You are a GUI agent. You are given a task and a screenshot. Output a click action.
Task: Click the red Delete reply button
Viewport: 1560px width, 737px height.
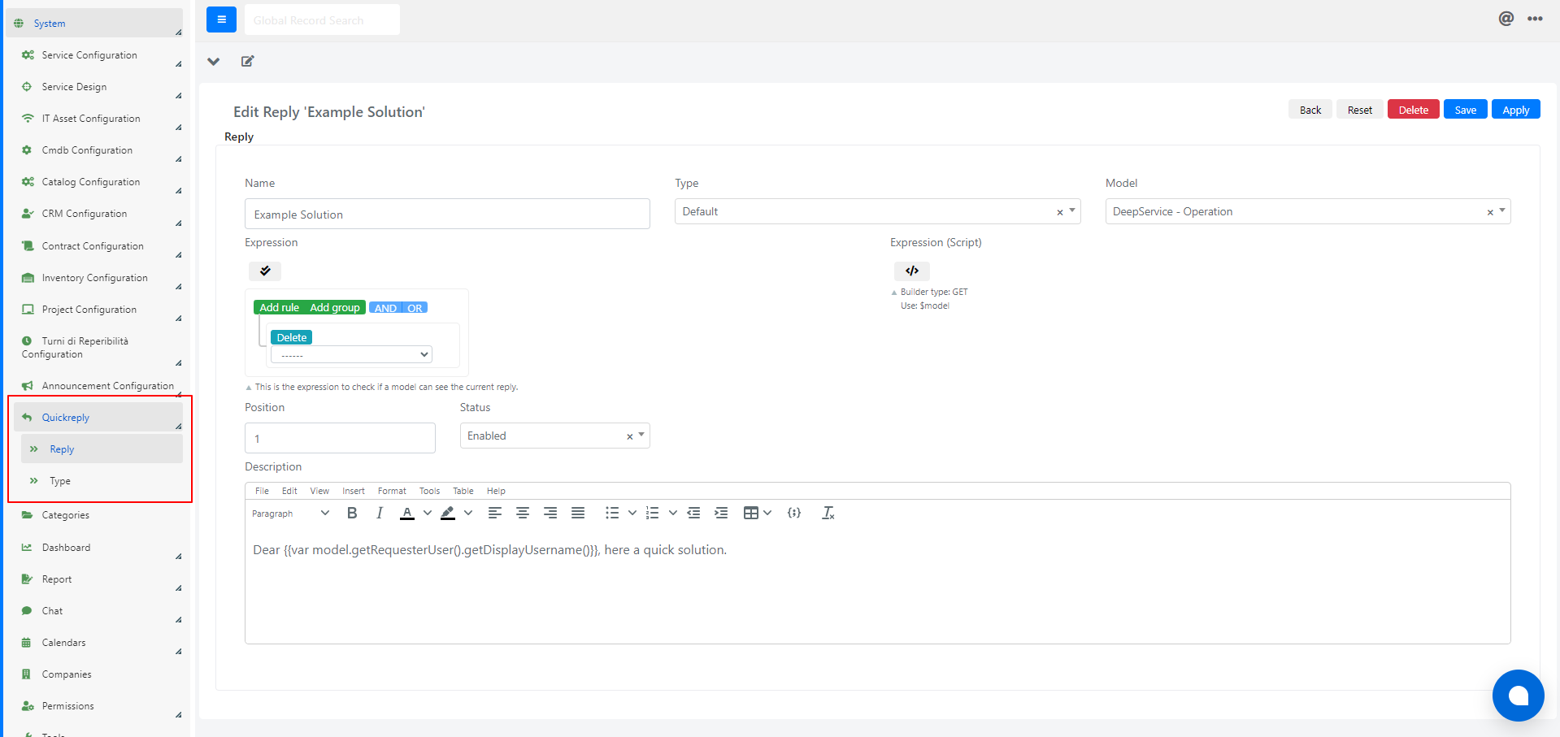tap(1414, 110)
